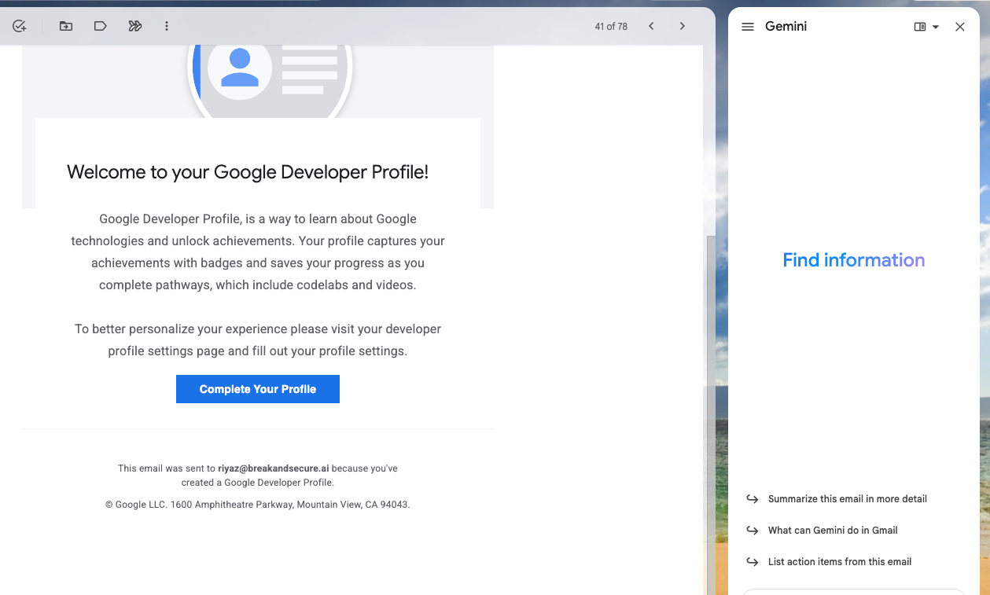Click the Add to Tasks icon
Image resolution: width=990 pixels, height=595 pixels.
20,26
